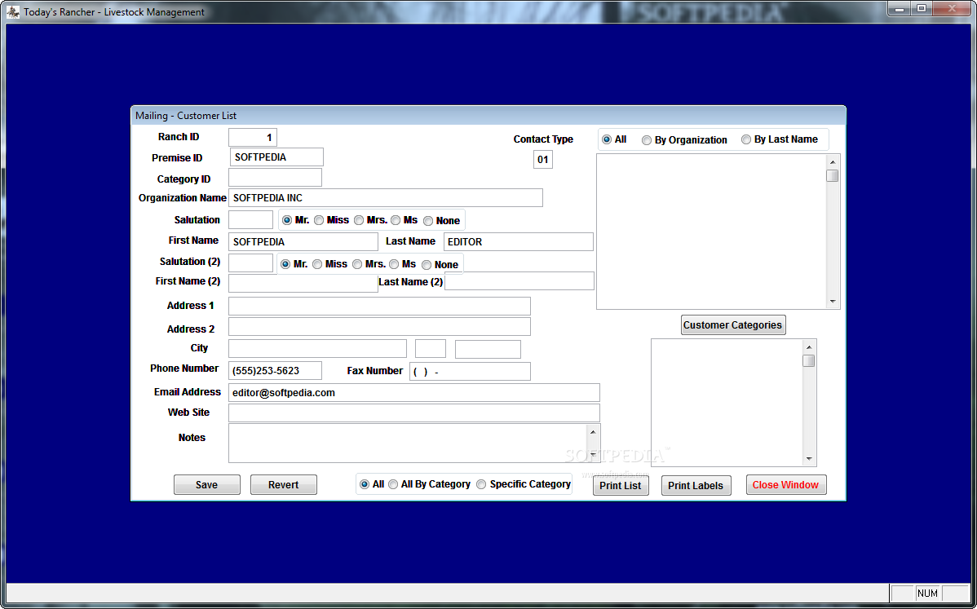Click the Web Site field

[x=414, y=413]
